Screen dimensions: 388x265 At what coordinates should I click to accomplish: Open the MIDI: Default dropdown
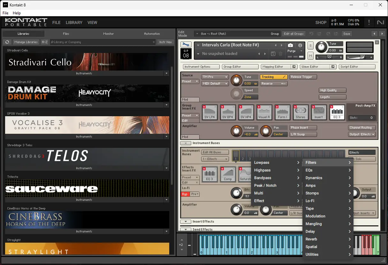point(215,84)
